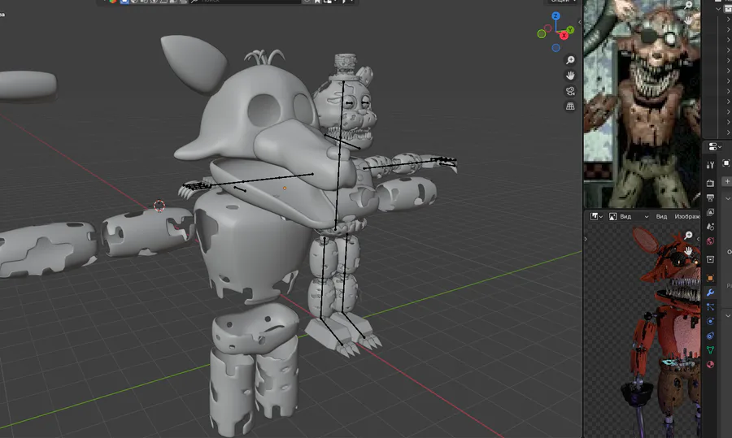The height and width of the screenshot is (438, 732).
Task: Click the blue Z axis on the viewport gizmo
Action: [556, 16]
